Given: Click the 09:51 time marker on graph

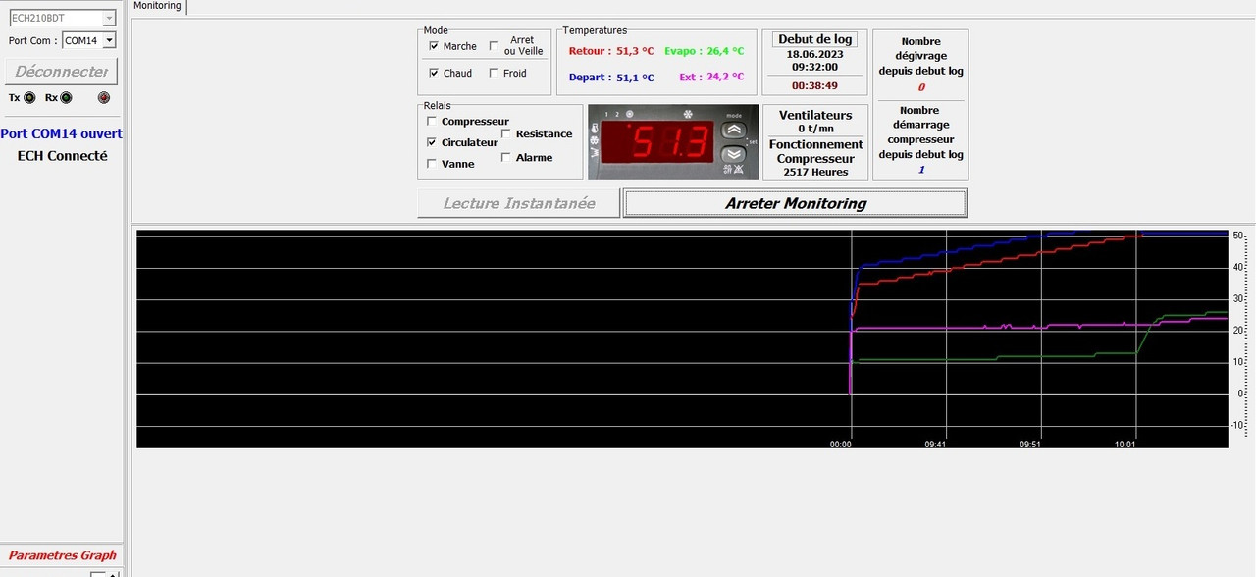Looking at the screenshot, I should (1030, 444).
